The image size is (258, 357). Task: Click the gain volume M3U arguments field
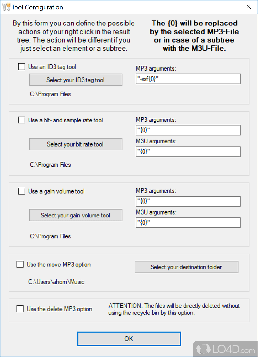pos(188,223)
